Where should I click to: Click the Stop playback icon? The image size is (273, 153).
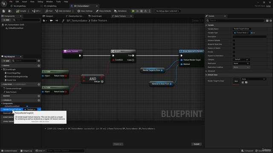click(x=141, y=11)
